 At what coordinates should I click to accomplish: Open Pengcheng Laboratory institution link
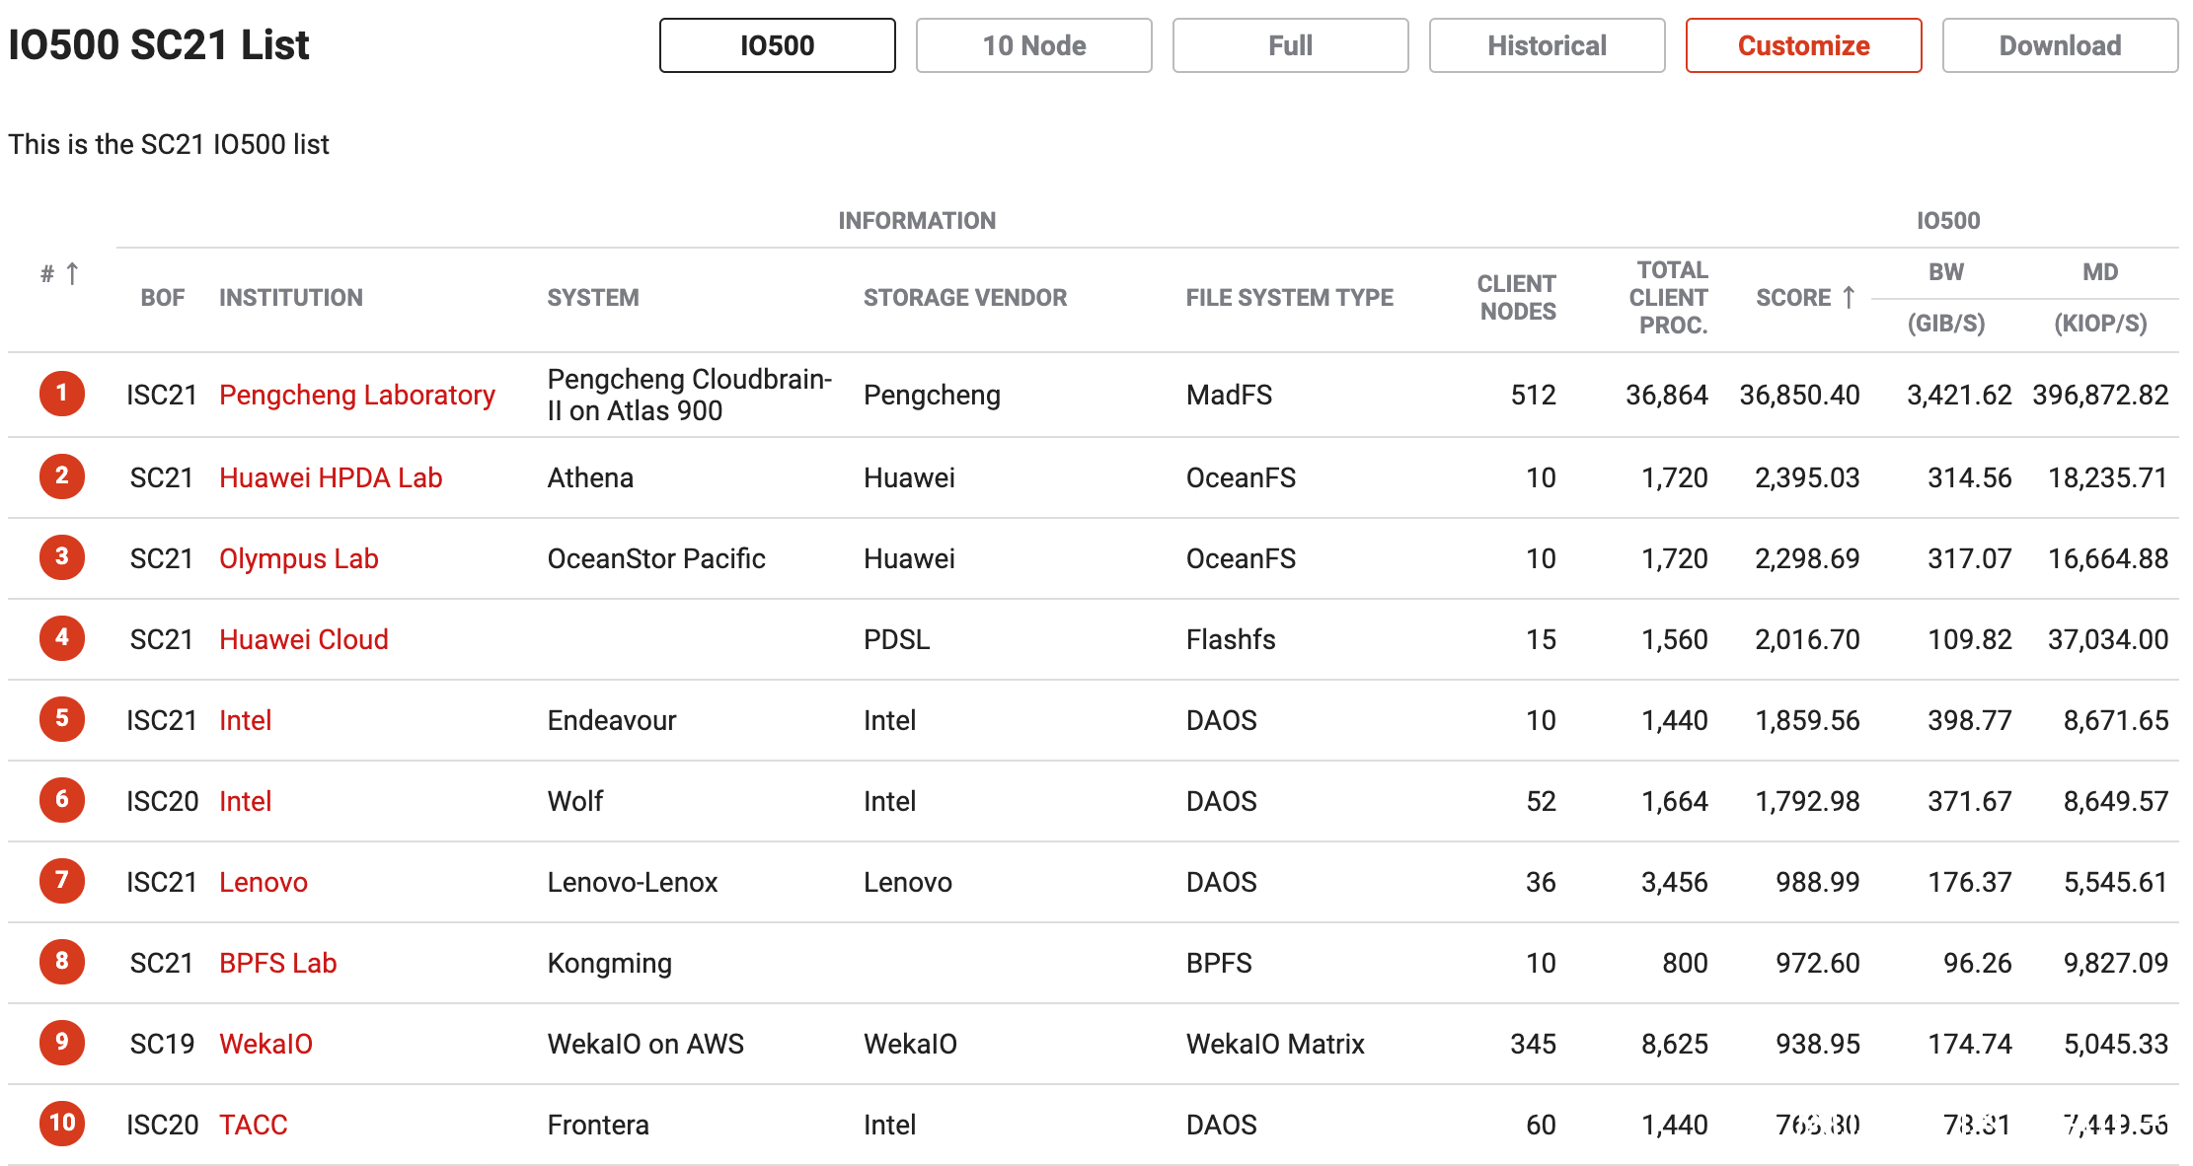356,395
